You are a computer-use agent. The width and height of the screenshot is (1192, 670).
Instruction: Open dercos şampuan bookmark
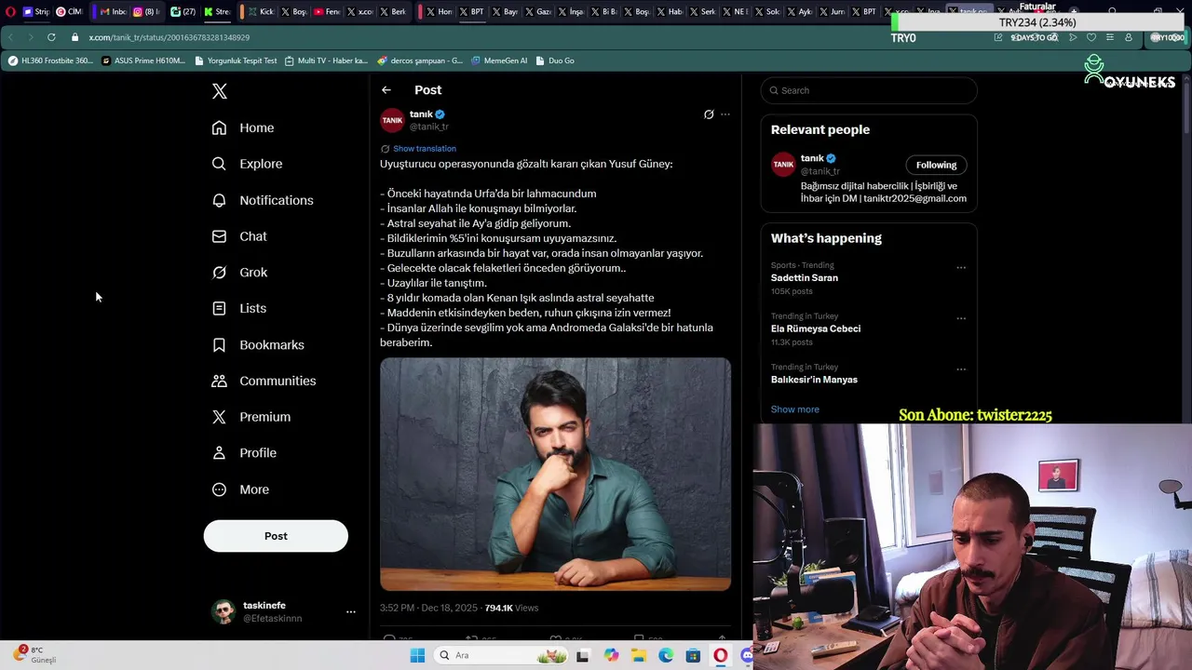[420, 60]
